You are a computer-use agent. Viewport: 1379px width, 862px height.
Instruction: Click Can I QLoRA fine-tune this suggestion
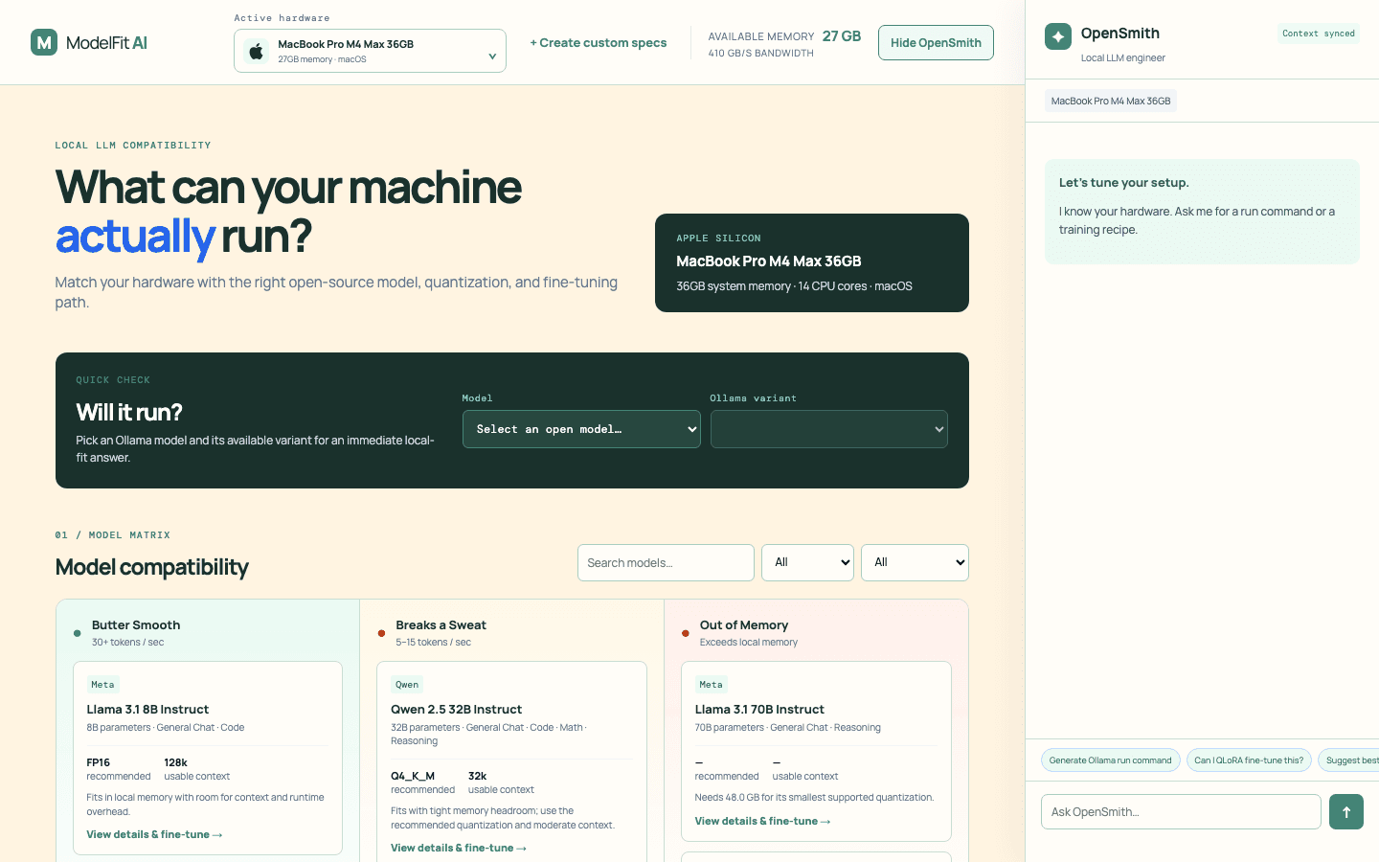pyautogui.click(x=1249, y=760)
